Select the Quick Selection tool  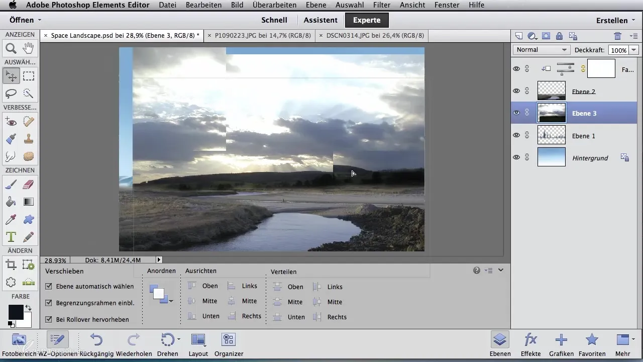point(29,93)
